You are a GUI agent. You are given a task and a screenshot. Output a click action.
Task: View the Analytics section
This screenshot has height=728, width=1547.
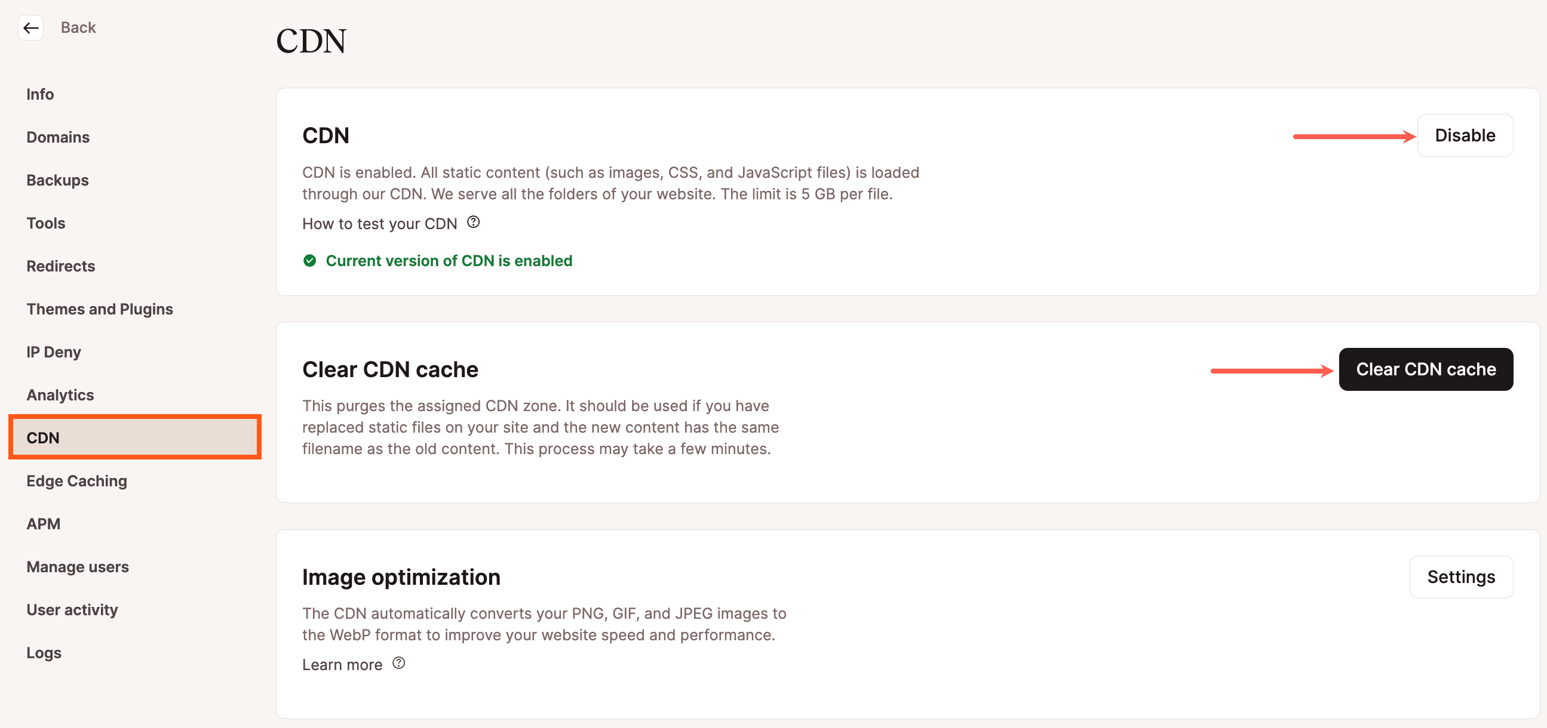click(60, 394)
